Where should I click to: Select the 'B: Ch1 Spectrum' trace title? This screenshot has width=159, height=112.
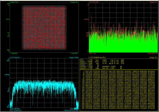[x=15, y=57]
